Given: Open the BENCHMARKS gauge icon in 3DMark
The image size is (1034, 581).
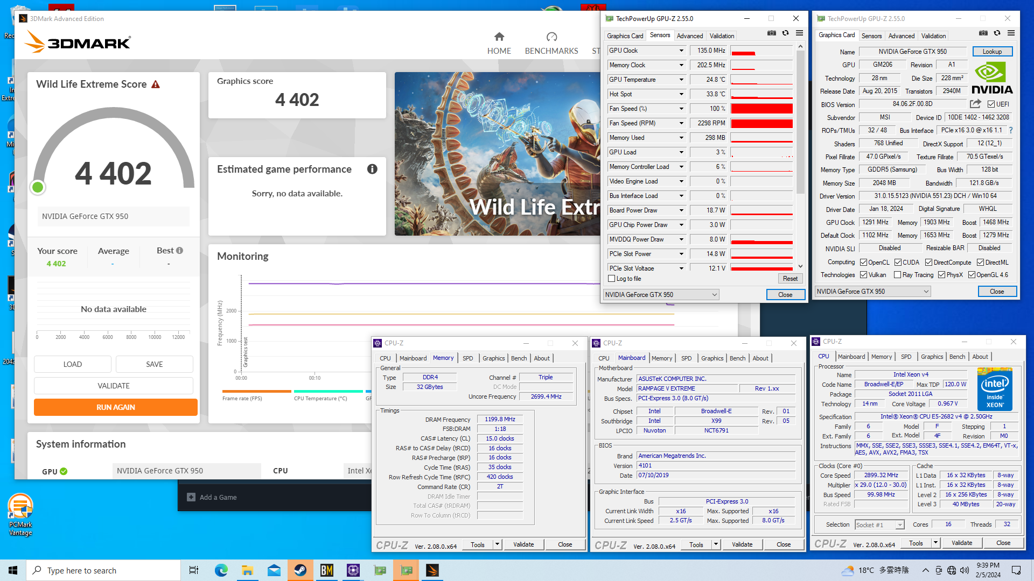Looking at the screenshot, I should pos(551,37).
